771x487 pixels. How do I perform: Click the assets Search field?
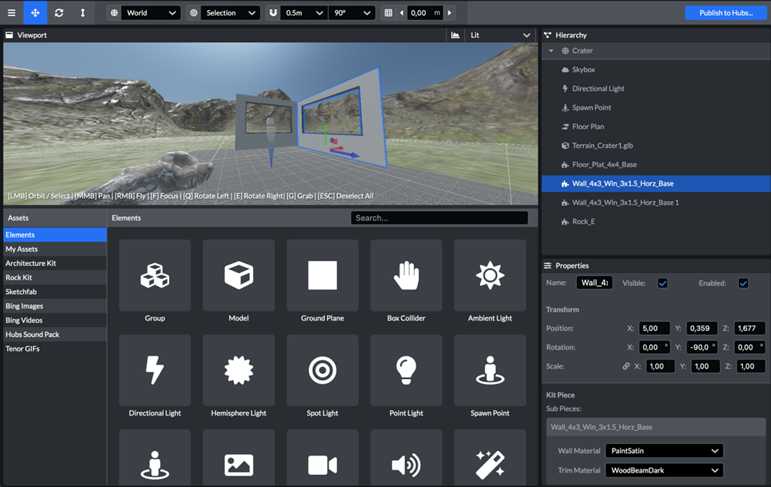coord(439,218)
